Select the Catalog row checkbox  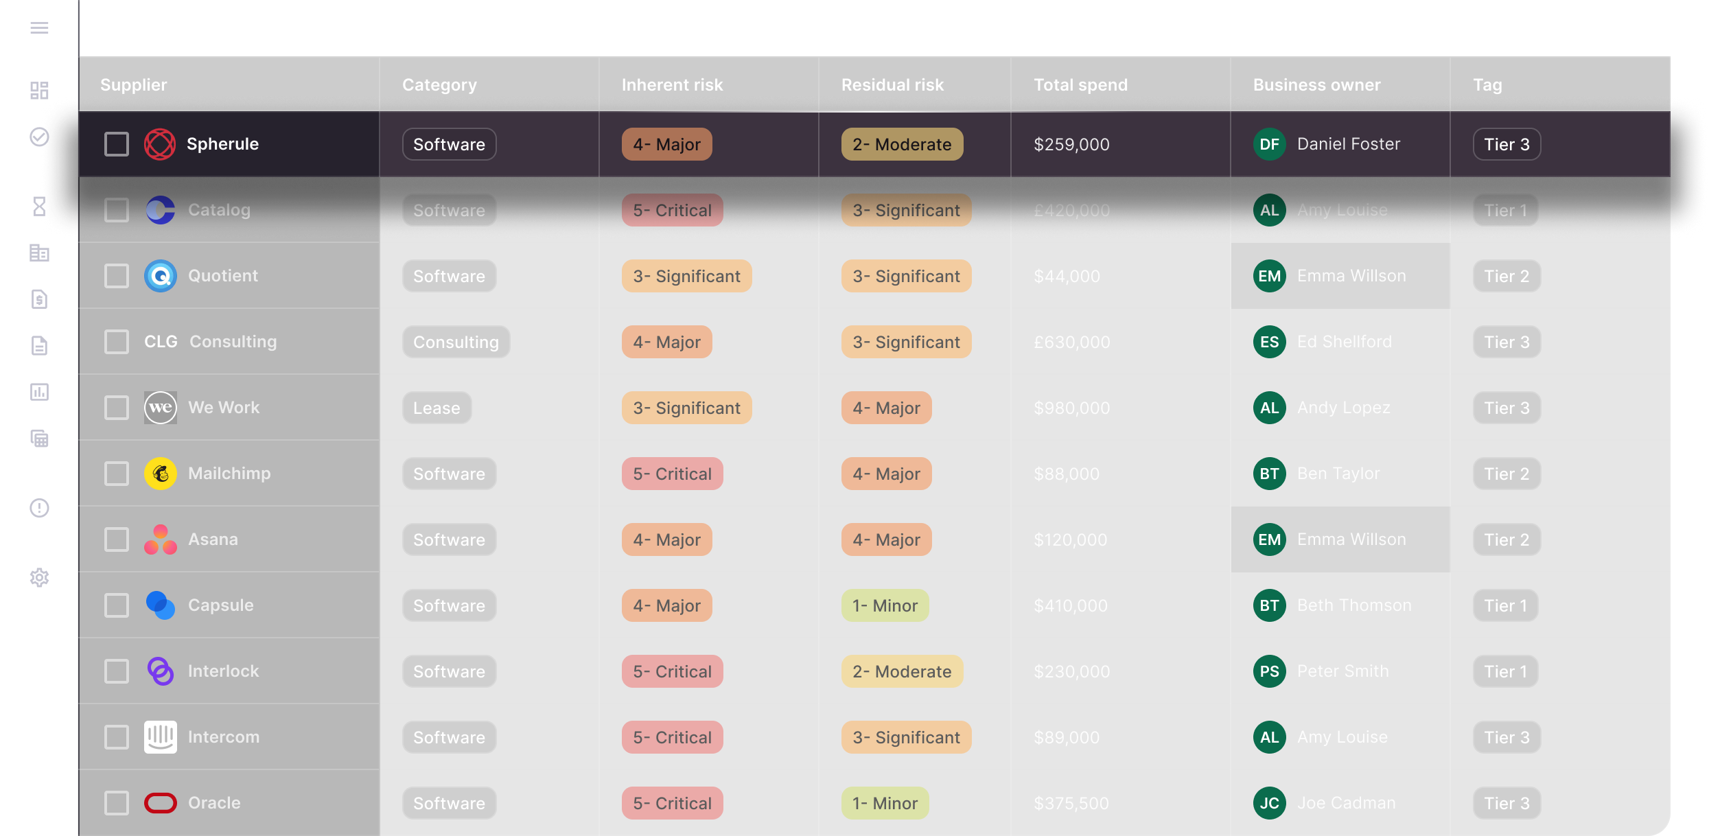click(117, 210)
